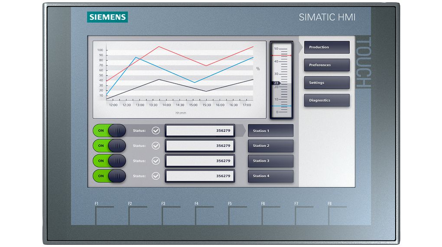The width and height of the screenshot is (442, 247).
Task: Tap the F5 function key
Action: 237,214
